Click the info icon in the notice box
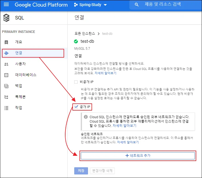 click(x=86, y=117)
